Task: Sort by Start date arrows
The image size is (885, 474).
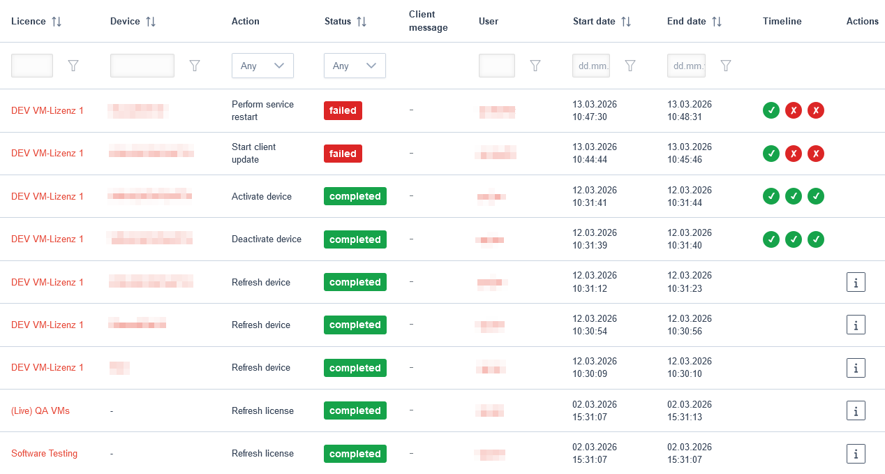Action: (625, 22)
